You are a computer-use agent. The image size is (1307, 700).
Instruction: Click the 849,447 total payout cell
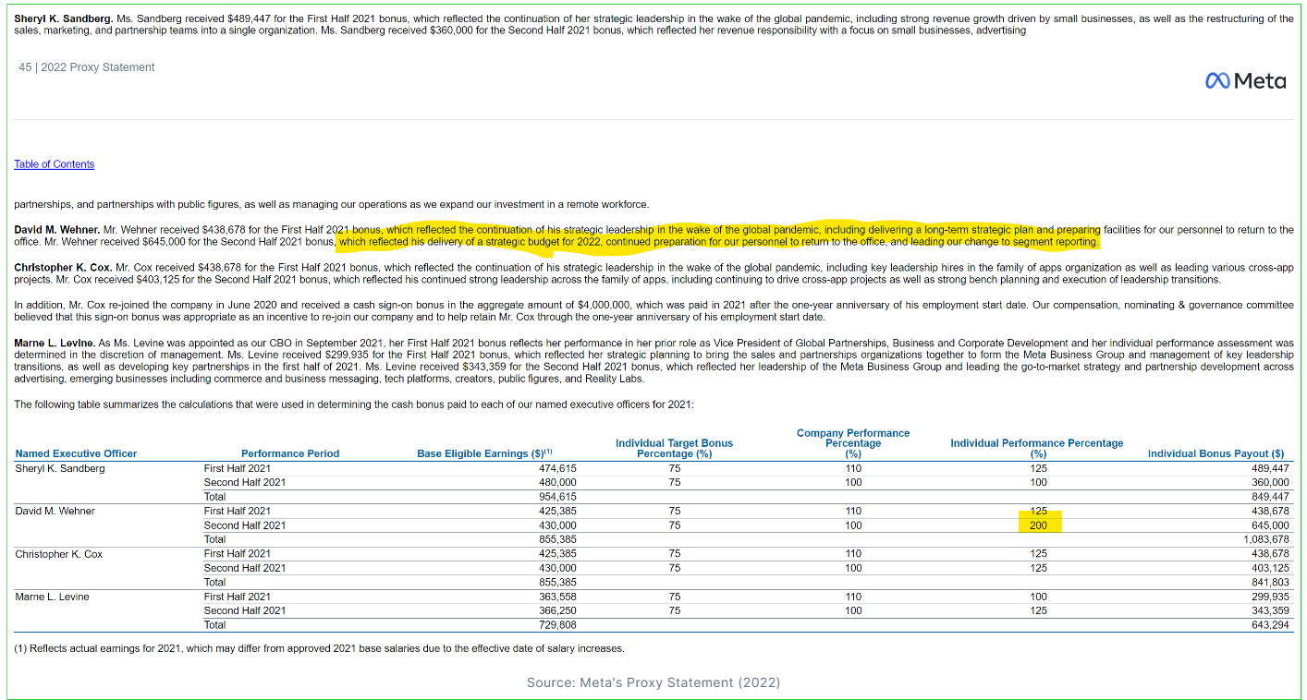[x=1269, y=497]
